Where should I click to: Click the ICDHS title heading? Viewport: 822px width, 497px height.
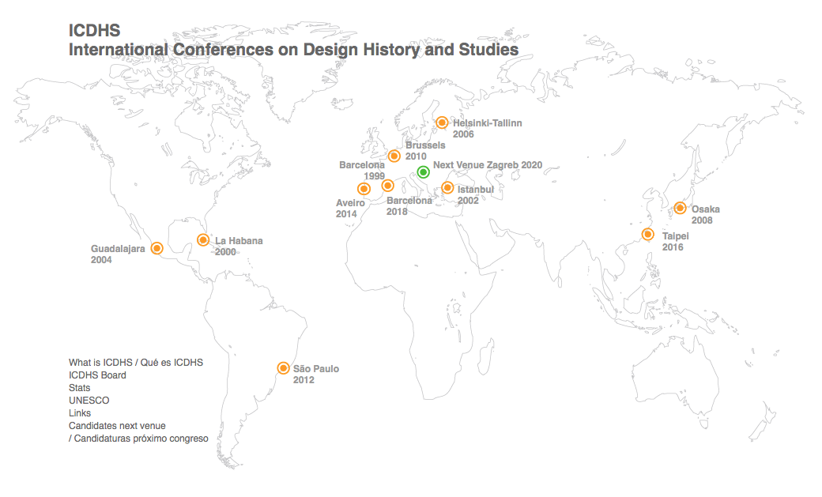click(x=95, y=31)
